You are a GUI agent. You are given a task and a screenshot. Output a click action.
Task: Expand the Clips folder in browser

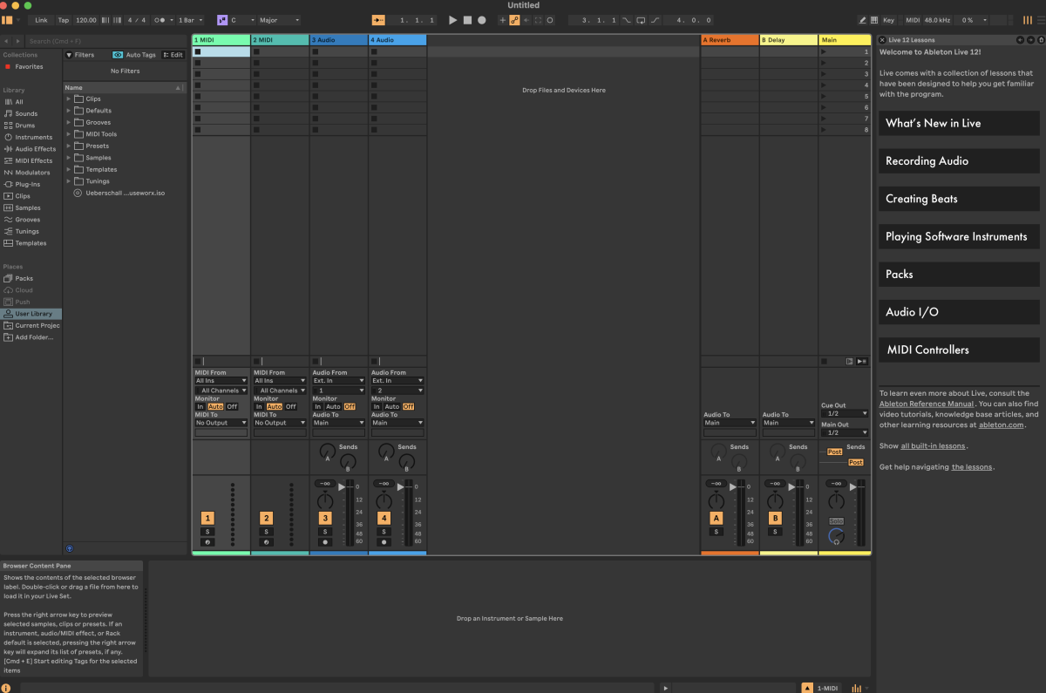[x=69, y=99]
